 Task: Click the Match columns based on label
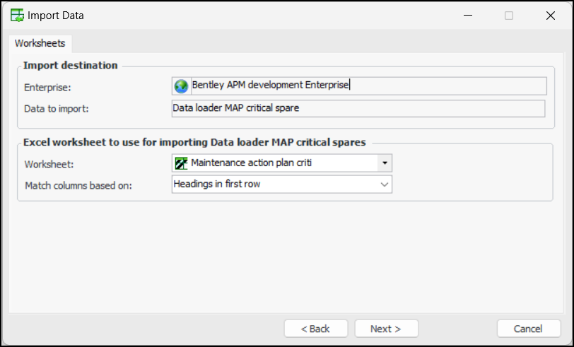click(78, 185)
